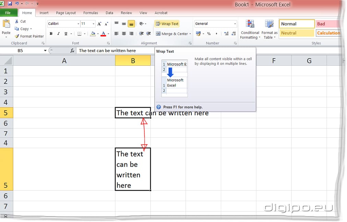
Task: Open the Name Box dropdown arrow
Action: pos(45,51)
